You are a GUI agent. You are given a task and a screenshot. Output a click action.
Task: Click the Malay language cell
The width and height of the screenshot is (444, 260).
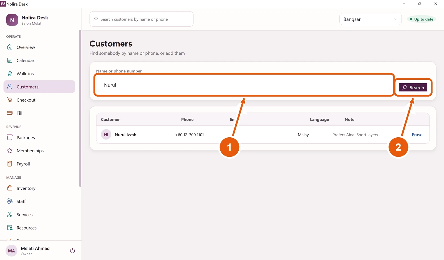[303, 135]
